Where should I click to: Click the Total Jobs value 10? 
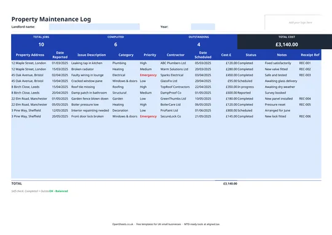coord(41,44)
